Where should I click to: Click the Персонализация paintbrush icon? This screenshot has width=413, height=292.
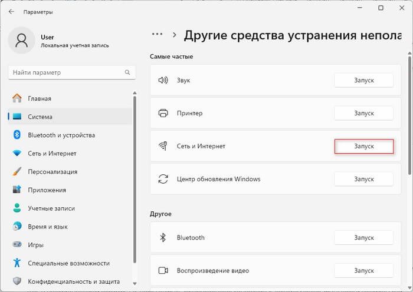tap(17, 172)
